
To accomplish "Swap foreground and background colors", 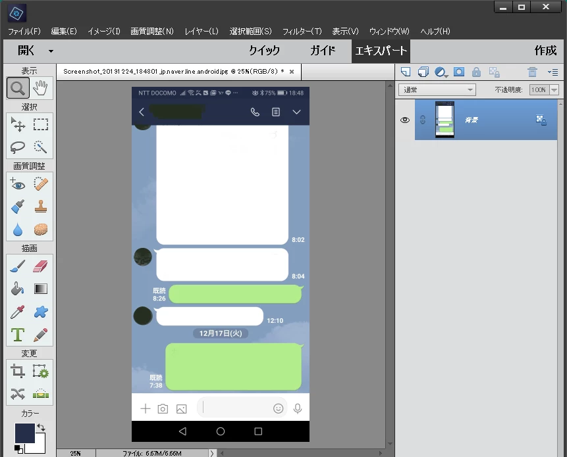I will (41, 427).
